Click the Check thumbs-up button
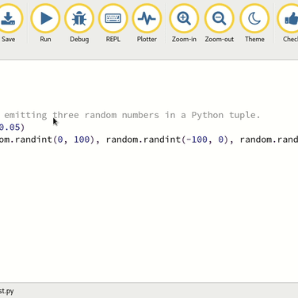The width and height of the screenshot is (298, 298). 288,23
